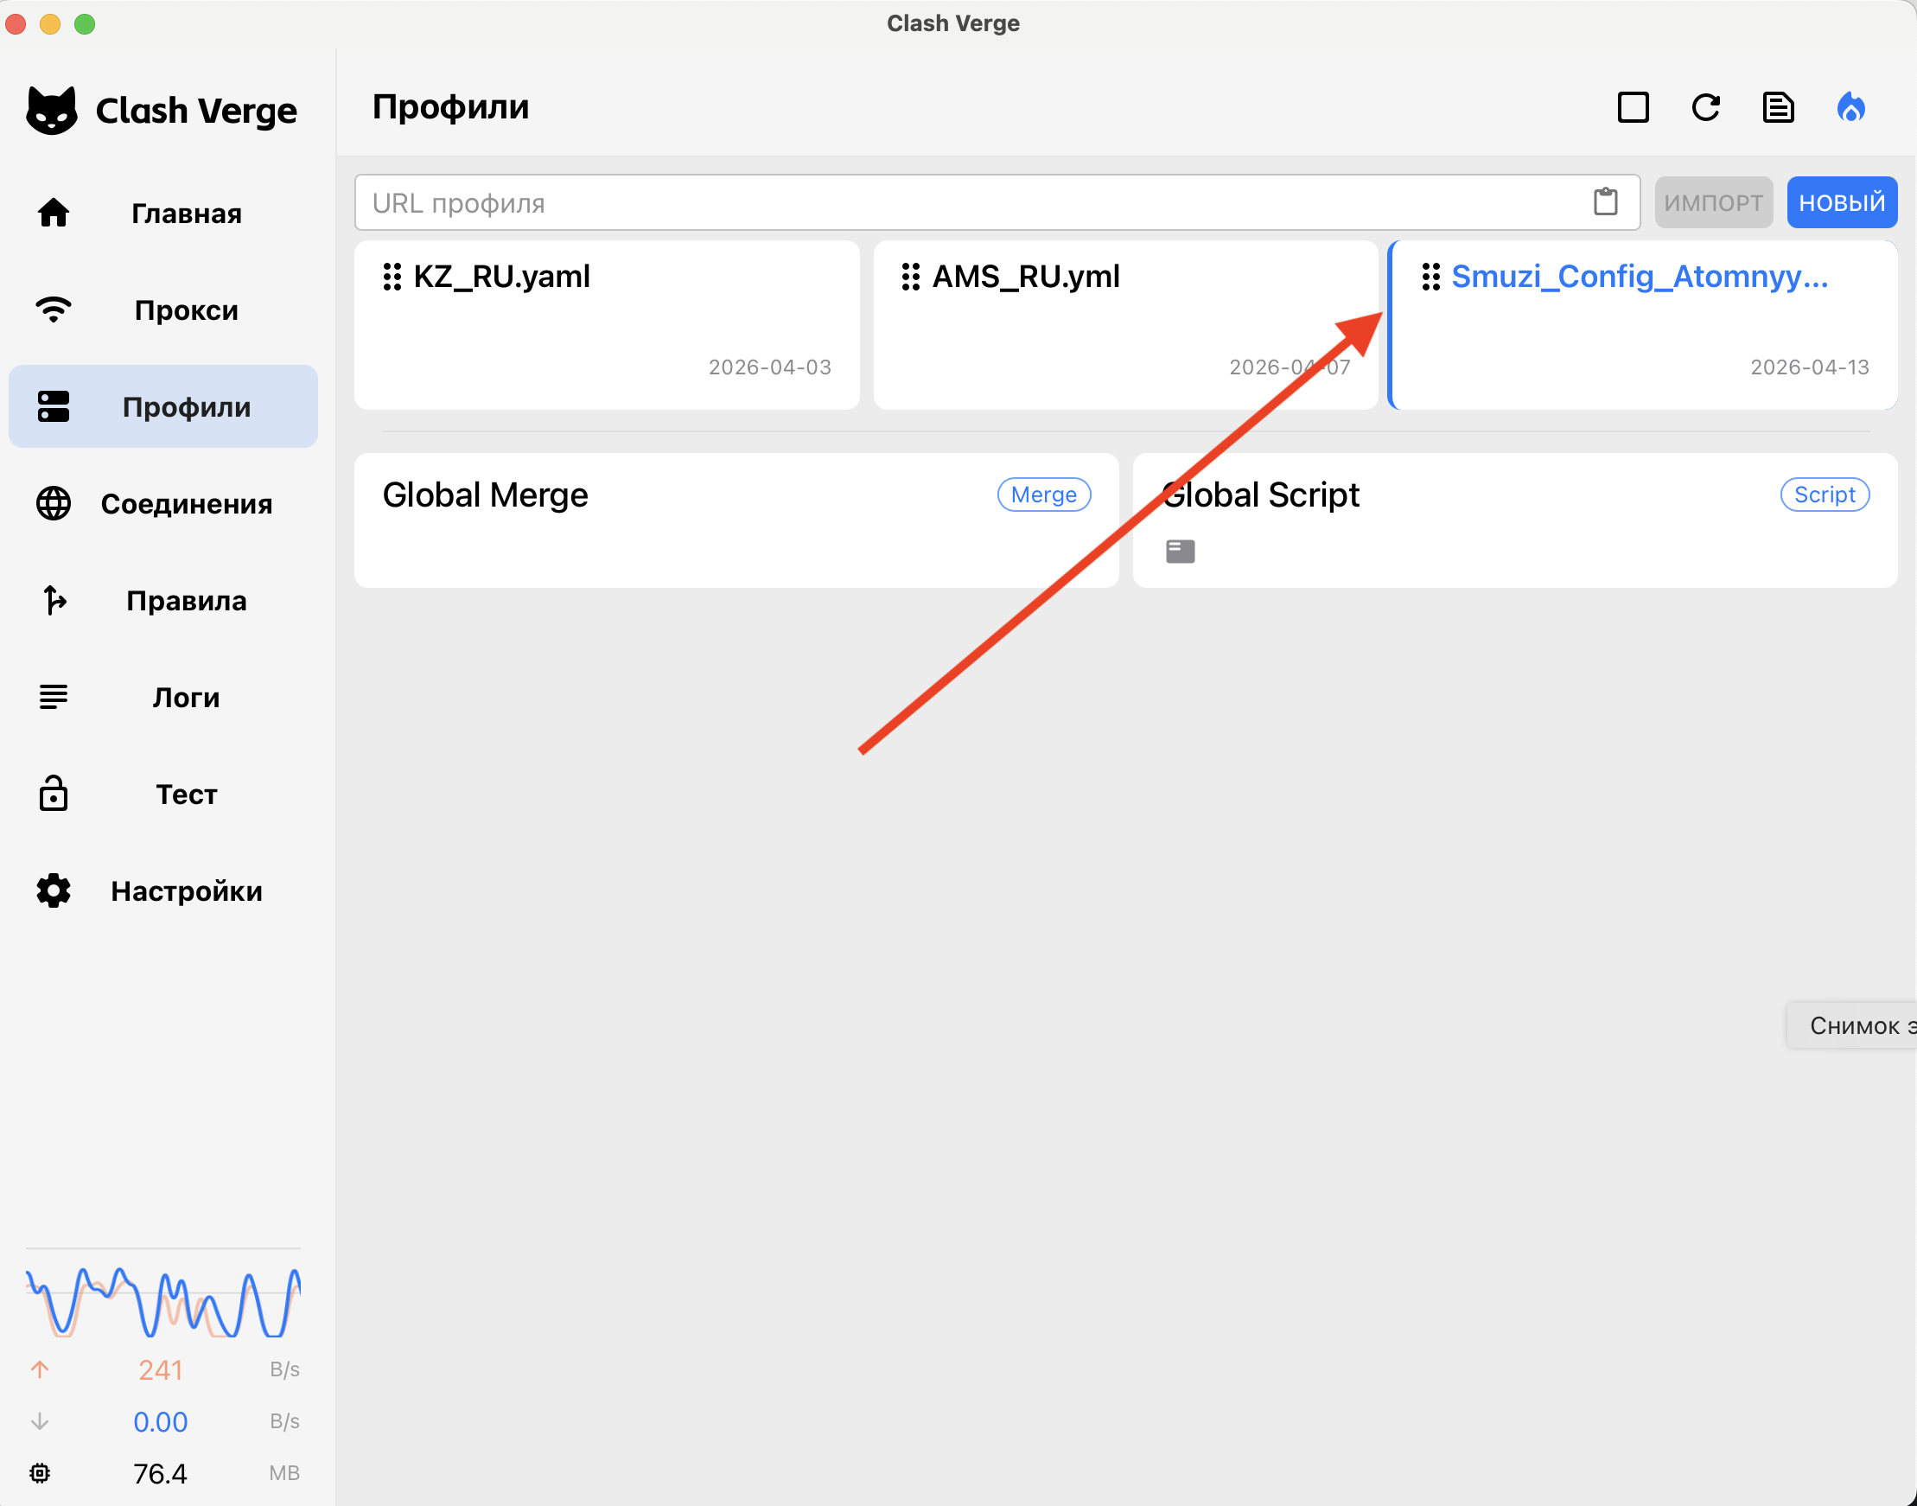Click the traffic graph in sidebar
1917x1506 pixels.
point(163,1302)
